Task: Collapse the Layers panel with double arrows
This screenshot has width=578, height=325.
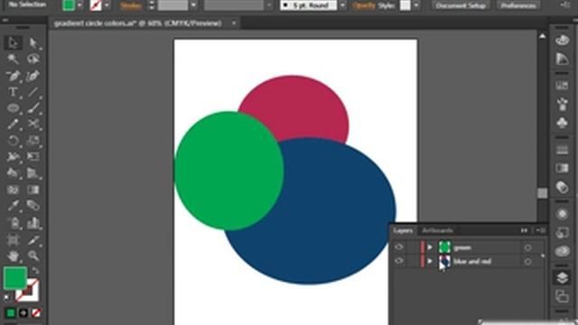Action: (x=524, y=230)
